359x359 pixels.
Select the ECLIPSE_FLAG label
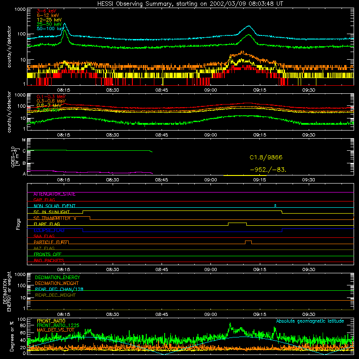(49, 230)
